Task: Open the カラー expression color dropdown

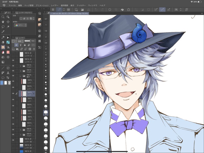Action: pyautogui.click(x=20, y=25)
